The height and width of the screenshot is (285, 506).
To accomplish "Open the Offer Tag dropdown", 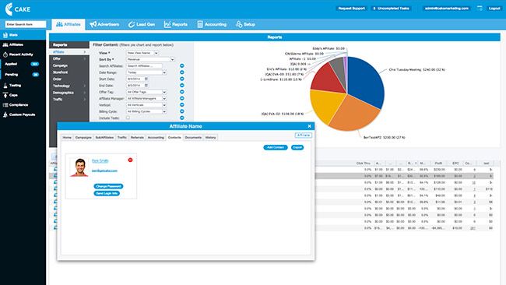I will 146,92.
